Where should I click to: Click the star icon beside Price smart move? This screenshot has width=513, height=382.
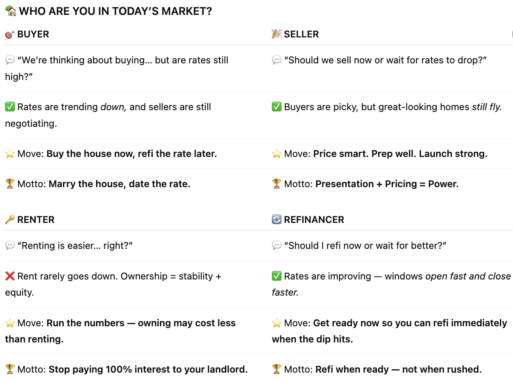(276, 154)
